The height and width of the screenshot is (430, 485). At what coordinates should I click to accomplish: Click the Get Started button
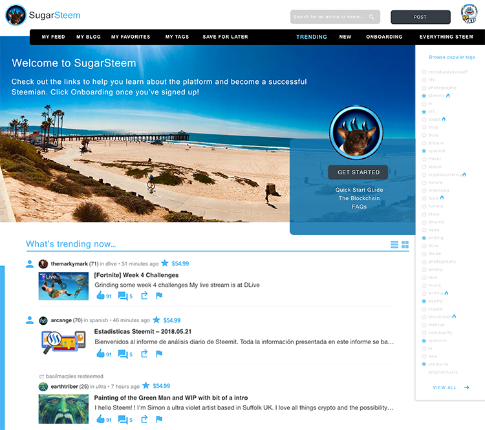(358, 172)
